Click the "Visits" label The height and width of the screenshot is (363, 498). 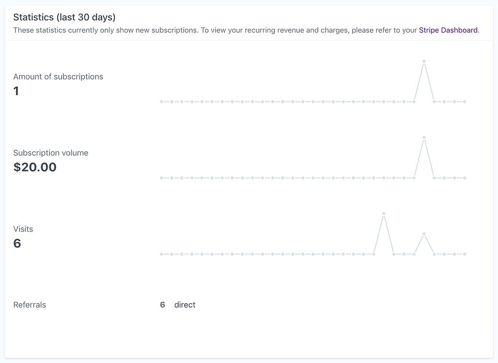pos(23,229)
